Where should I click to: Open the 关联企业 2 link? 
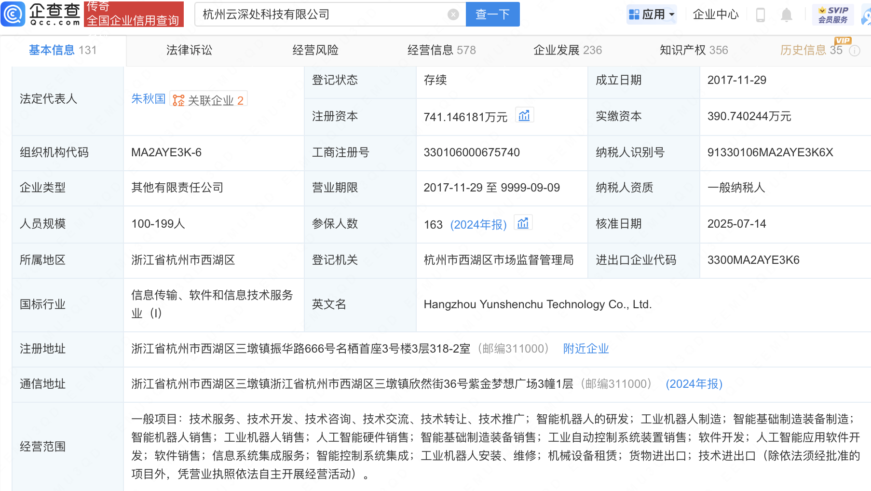(209, 100)
